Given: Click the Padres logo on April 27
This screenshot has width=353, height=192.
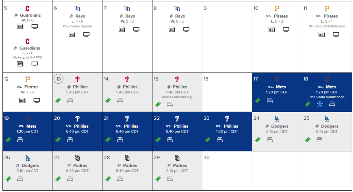Looking at the screenshot, I should [77, 158].
